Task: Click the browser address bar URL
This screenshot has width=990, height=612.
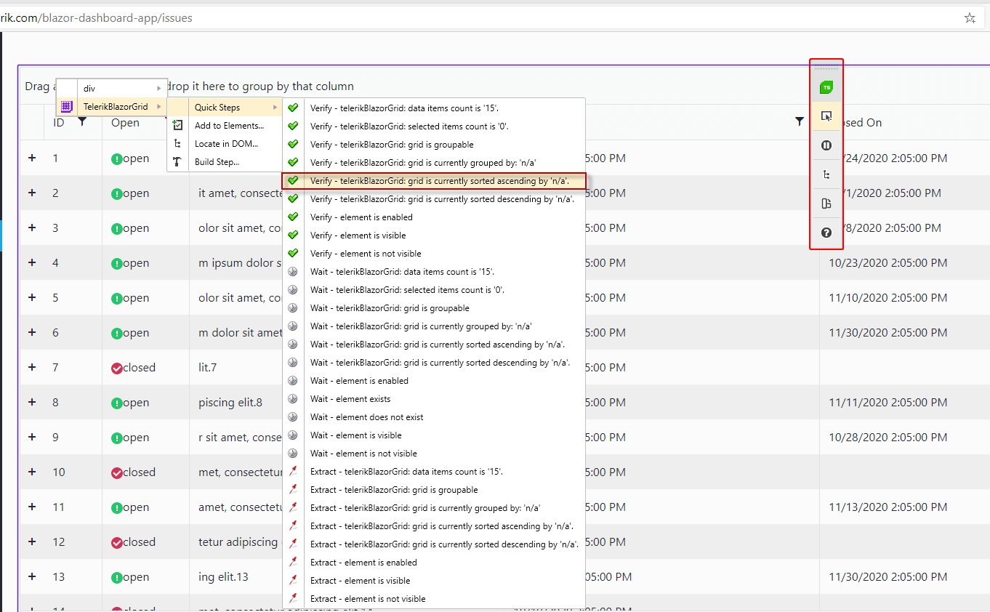Action: point(96,17)
